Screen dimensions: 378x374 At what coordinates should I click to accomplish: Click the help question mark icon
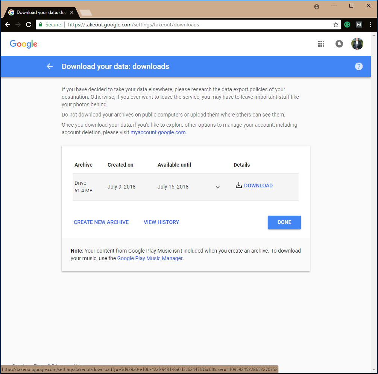(x=359, y=66)
